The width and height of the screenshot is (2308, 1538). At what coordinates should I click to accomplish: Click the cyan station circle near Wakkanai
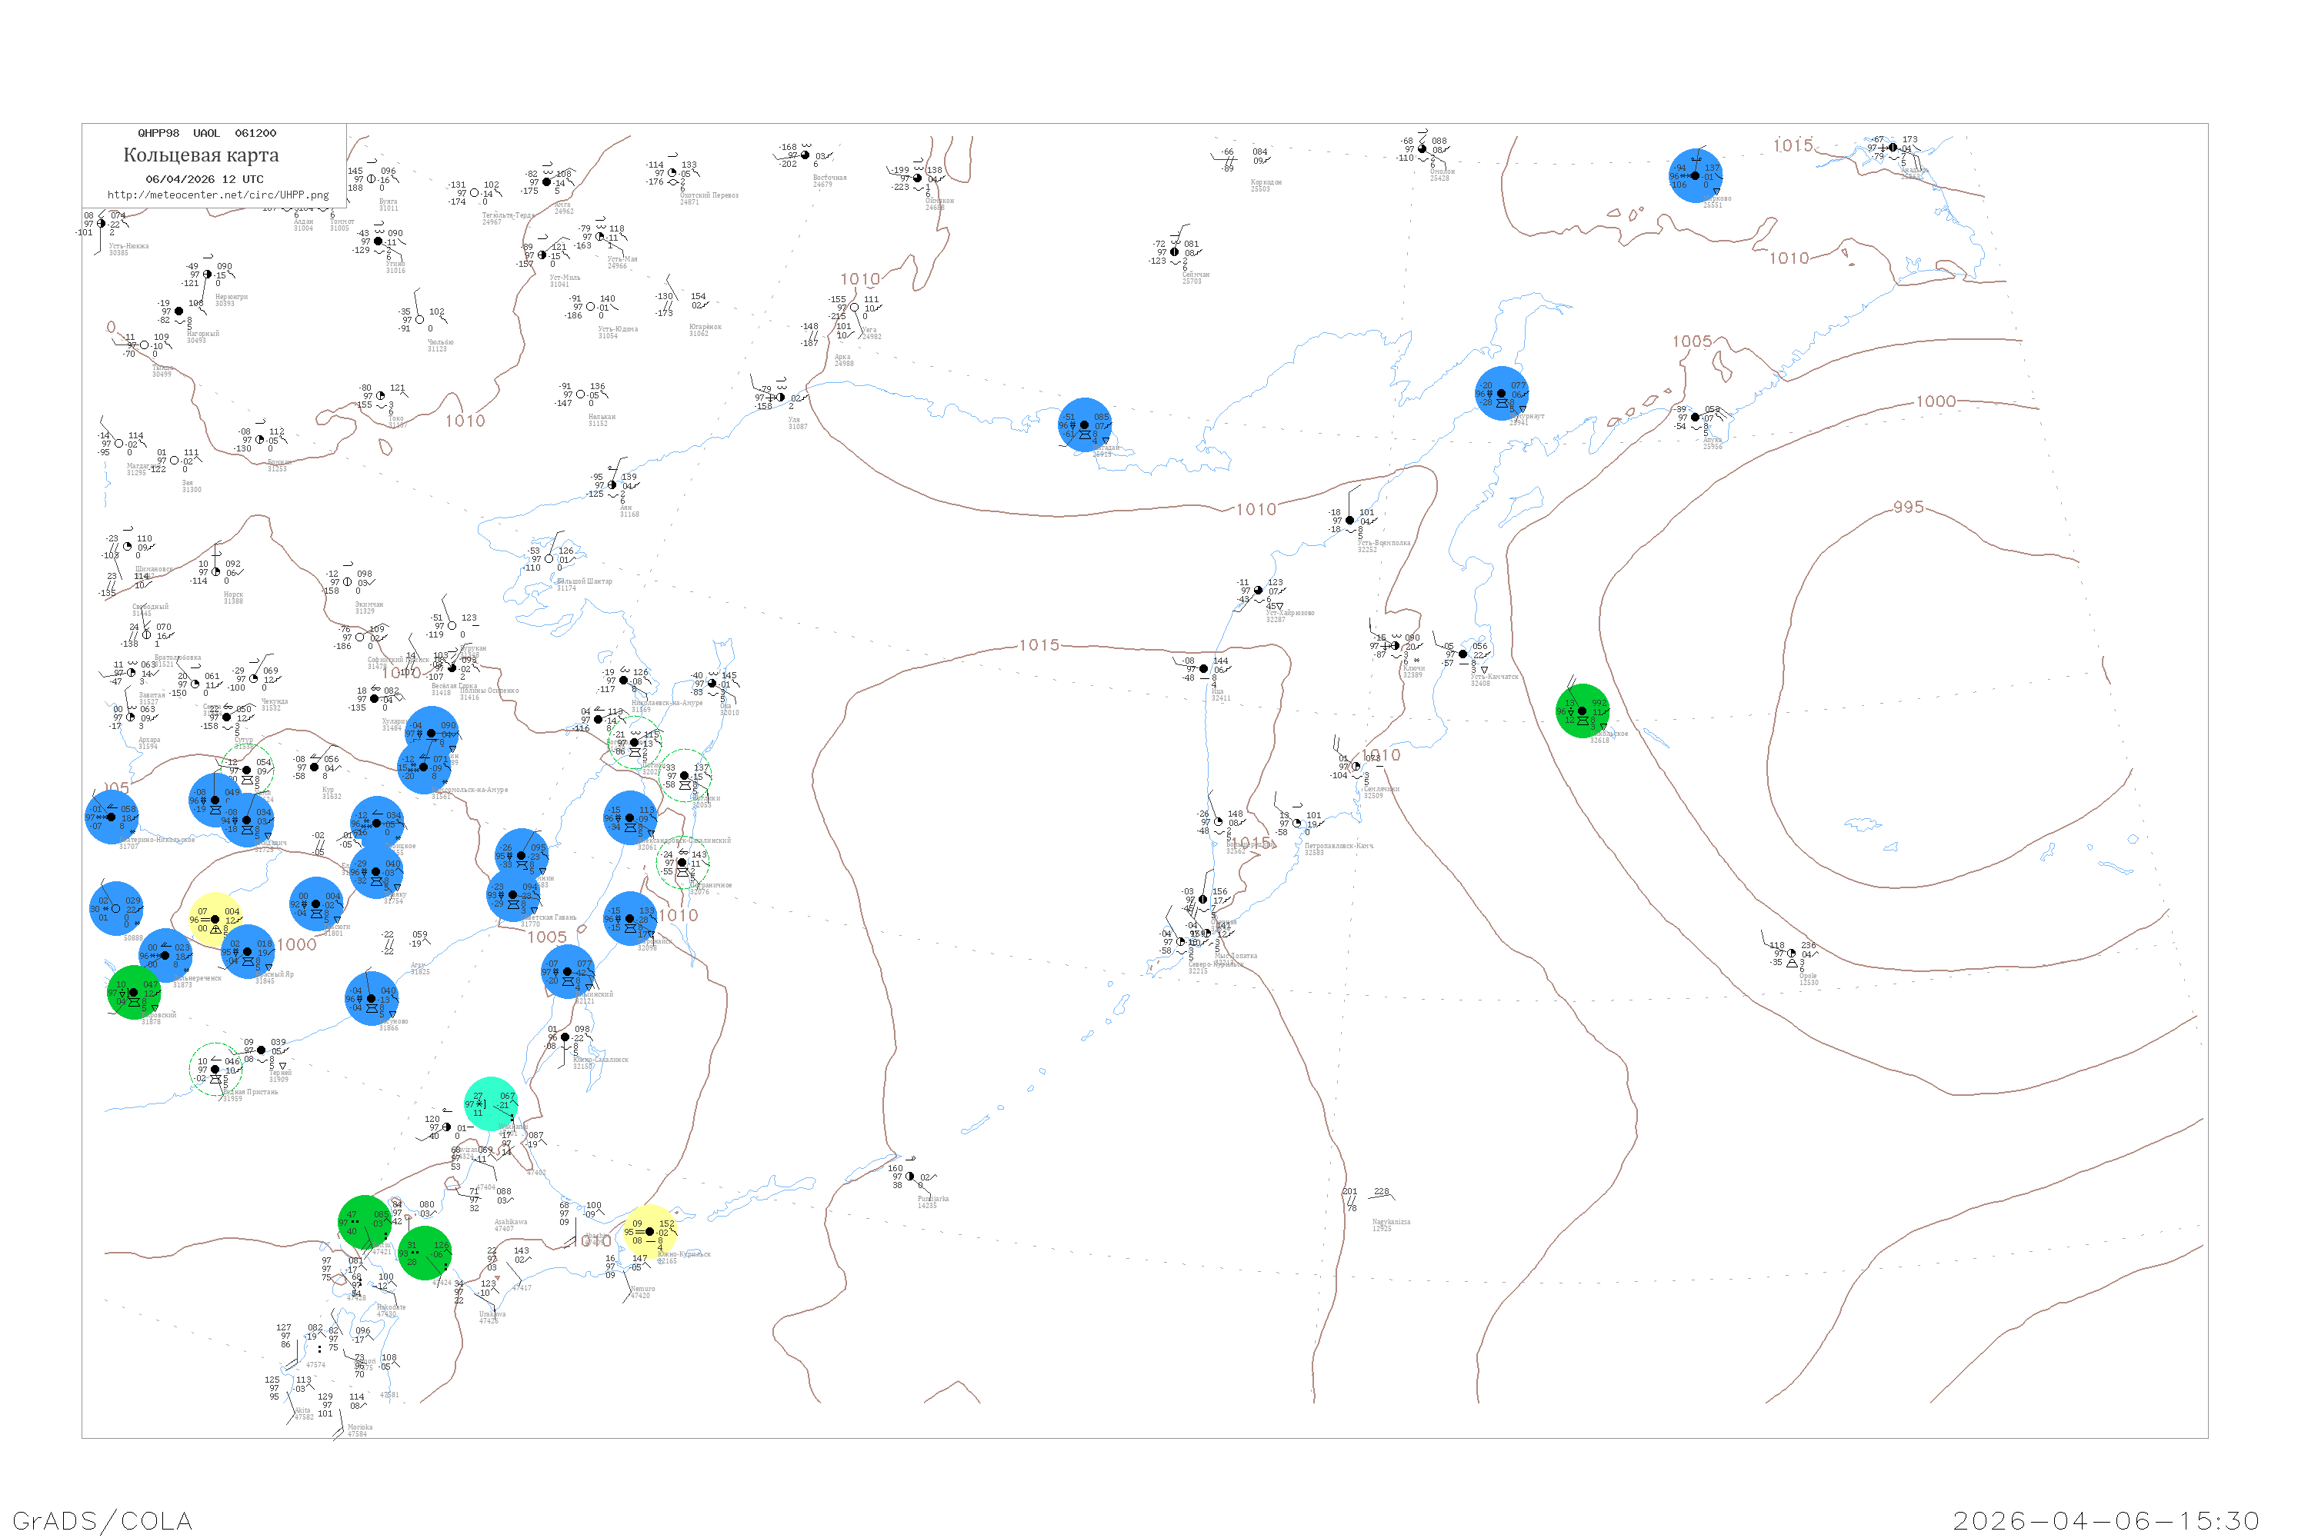click(491, 1104)
